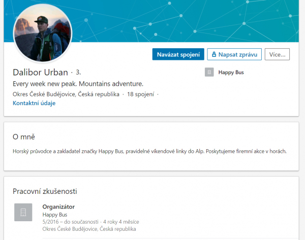305x240 pixels.
Task: Open the Více... options menu
Action: pyautogui.click(x=277, y=54)
